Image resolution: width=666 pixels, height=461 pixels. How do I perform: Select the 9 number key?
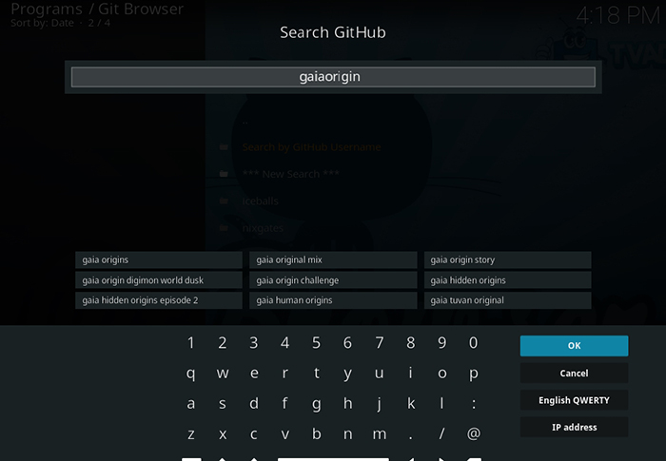(x=441, y=342)
